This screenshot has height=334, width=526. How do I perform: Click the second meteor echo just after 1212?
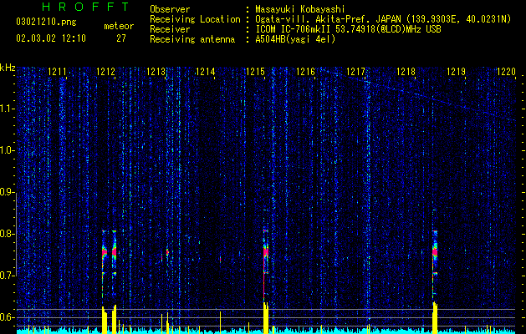[114, 251]
